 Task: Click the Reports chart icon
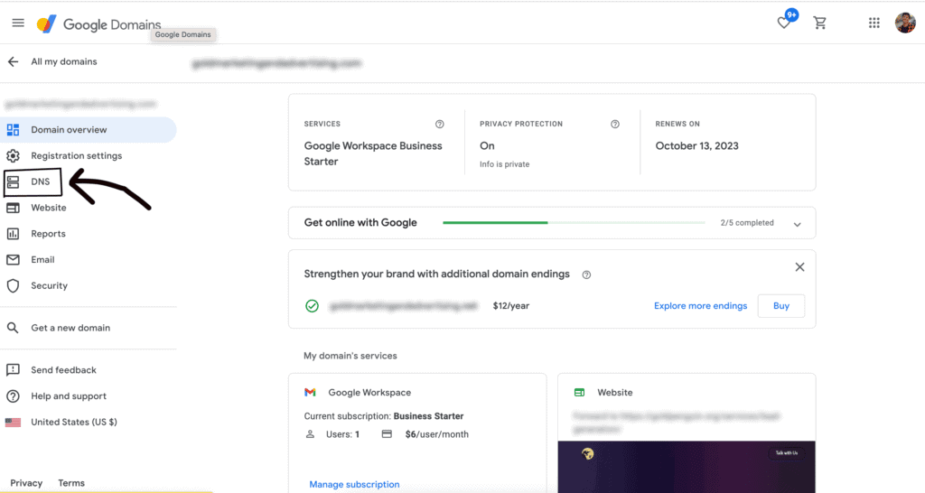13,234
